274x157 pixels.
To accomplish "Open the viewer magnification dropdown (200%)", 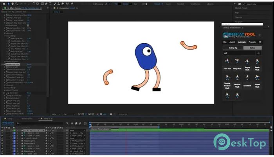I will click(56, 114).
